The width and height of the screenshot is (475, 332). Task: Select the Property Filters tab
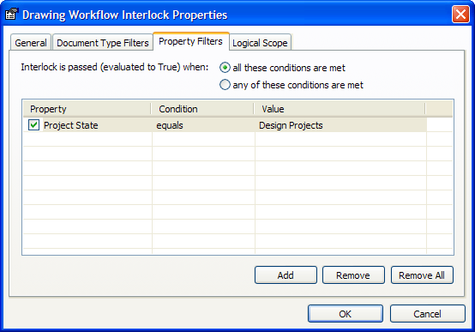pos(191,41)
